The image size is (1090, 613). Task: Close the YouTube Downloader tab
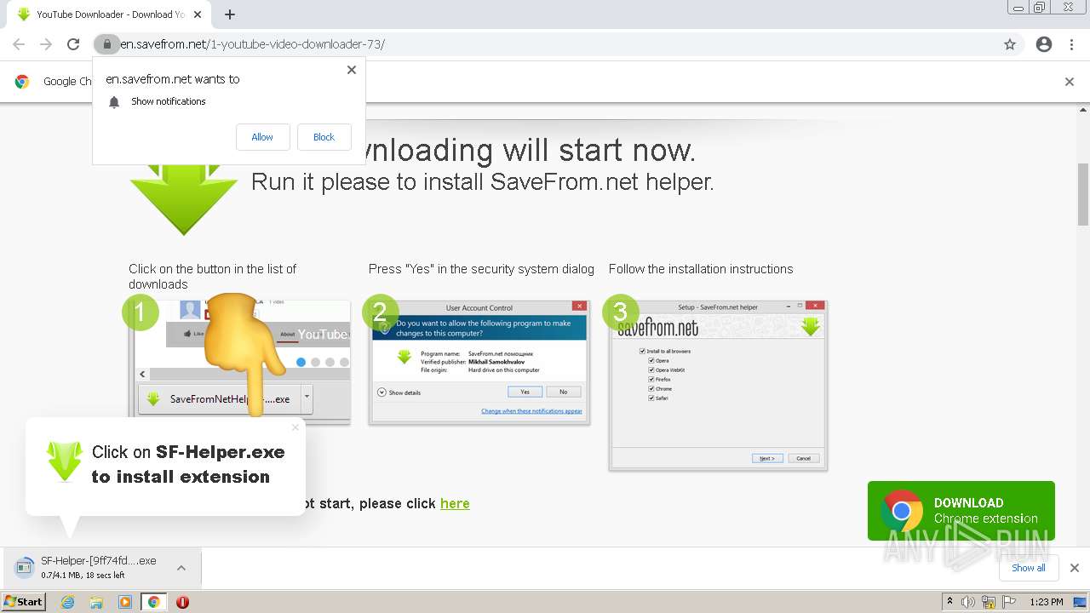[198, 14]
